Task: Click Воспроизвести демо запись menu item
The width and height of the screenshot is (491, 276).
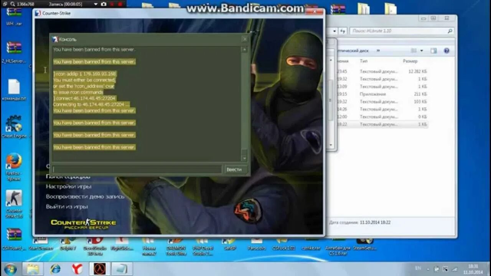Action: click(x=85, y=196)
